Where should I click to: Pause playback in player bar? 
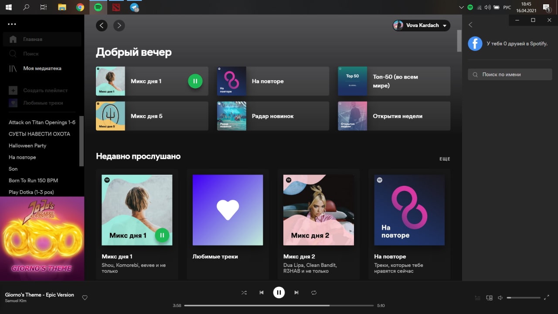point(279,293)
